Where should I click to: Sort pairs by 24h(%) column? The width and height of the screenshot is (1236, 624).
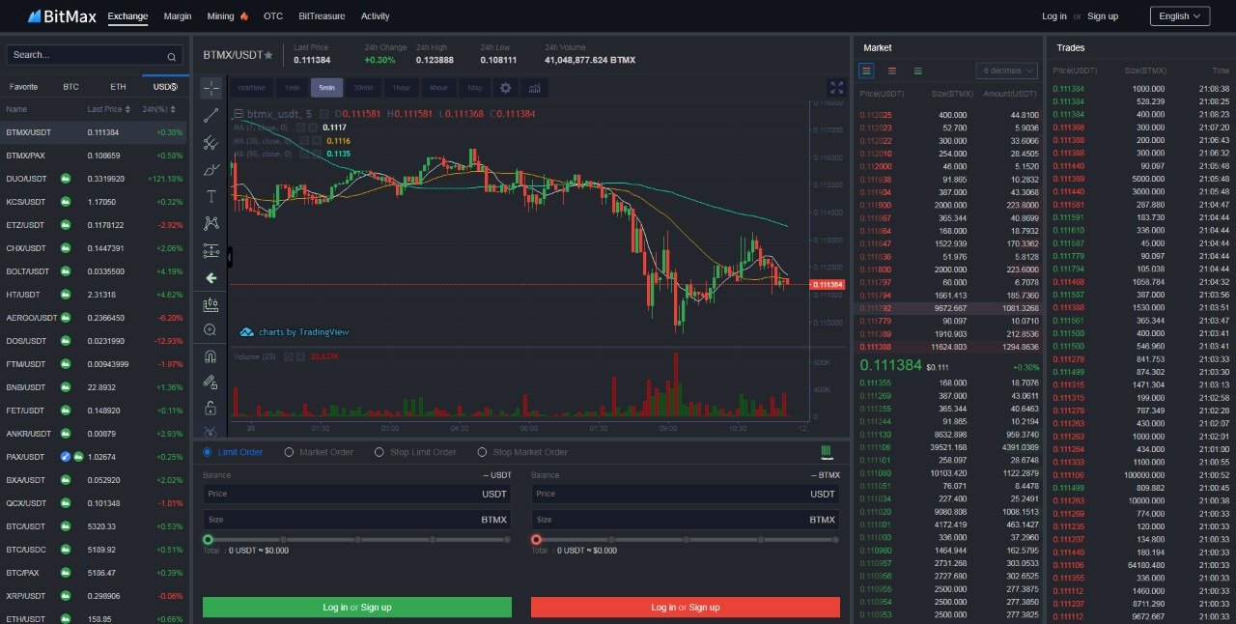161,109
